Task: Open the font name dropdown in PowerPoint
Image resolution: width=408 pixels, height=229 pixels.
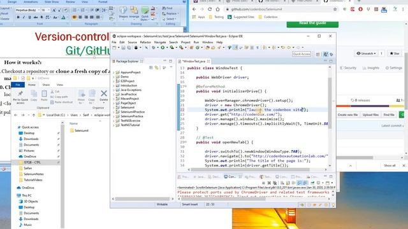Action: 39,10
